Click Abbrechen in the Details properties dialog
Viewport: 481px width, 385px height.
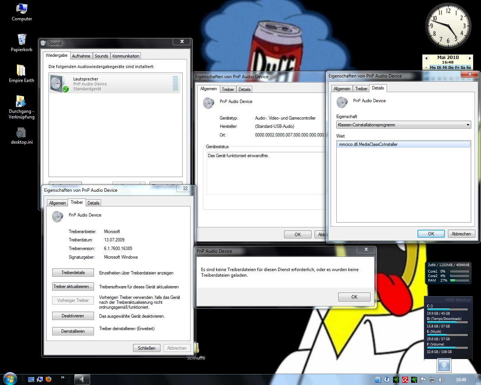coord(461,234)
